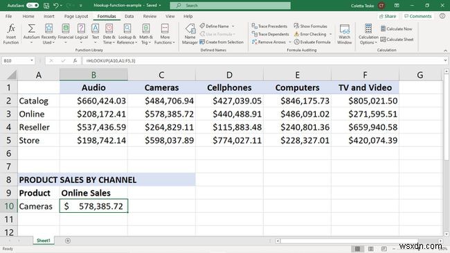Click the Select All corner button

pos(12,75)
